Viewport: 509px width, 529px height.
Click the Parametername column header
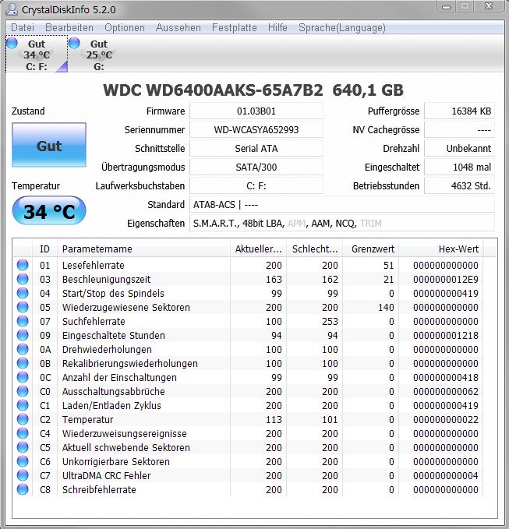[143, 249]
